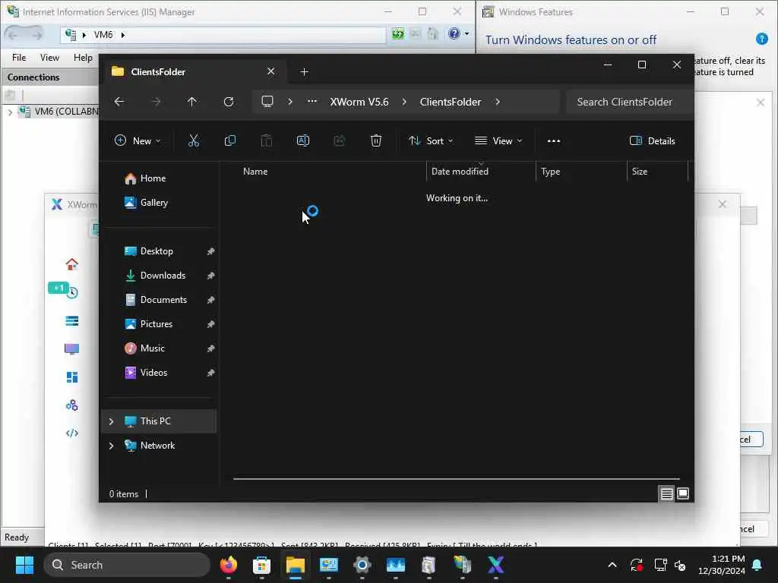Refresh the ClientsFolder view

coord(228,102)
